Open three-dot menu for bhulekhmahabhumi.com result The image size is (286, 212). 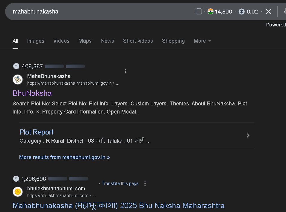[145, 183]
